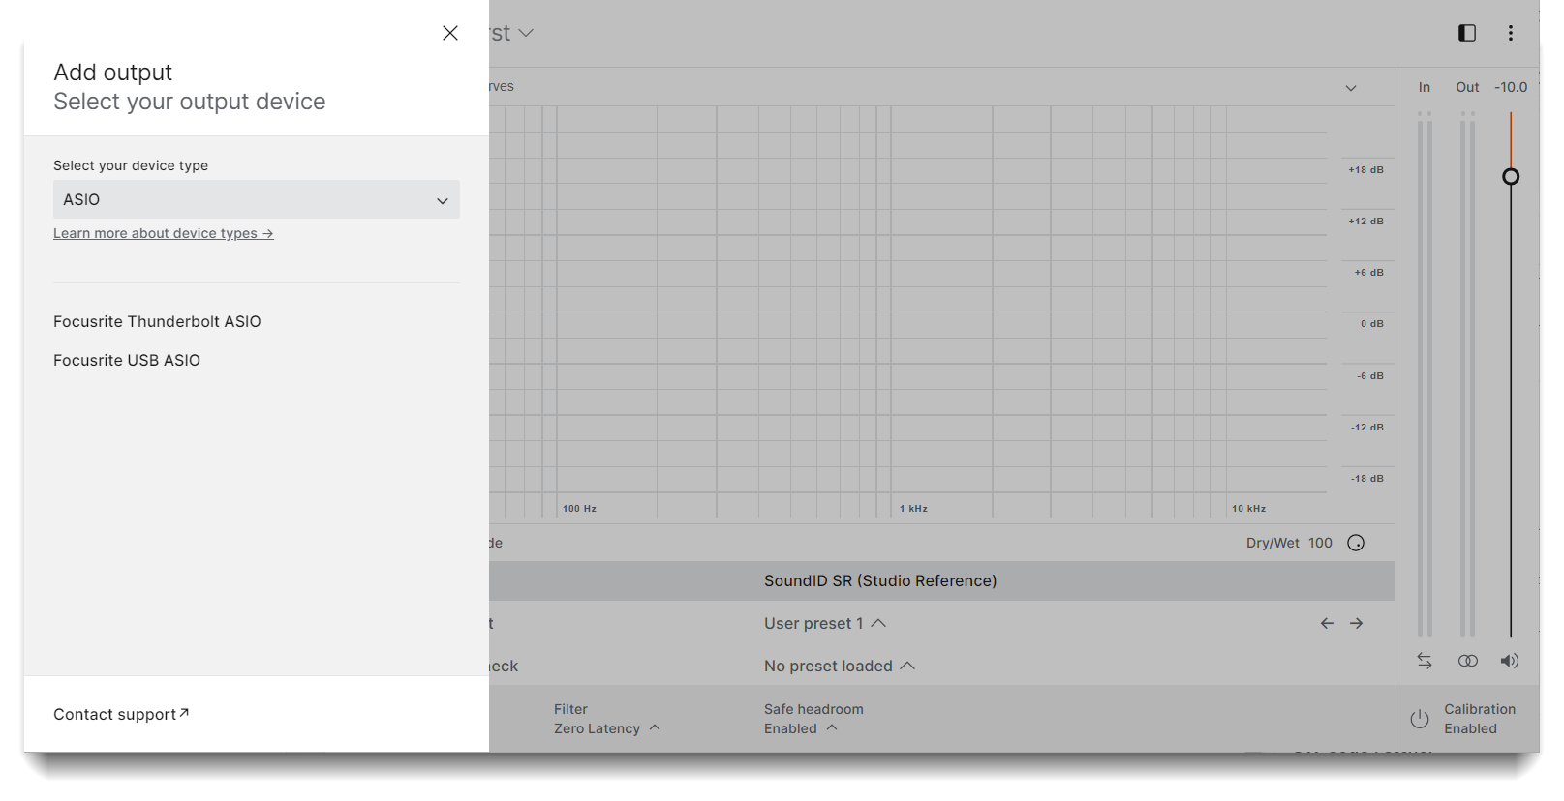The image size is (1564, 801).
Task: Toggle the mono overlapping circles icon
Action: [1468, 661]
